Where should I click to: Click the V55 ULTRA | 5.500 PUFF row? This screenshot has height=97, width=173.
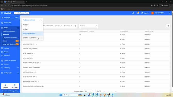tap(96, 44)
